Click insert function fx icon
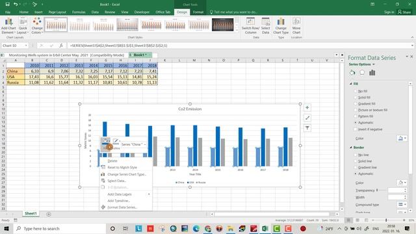This screenshot has height=234, width=416. [x=60, y=45]
